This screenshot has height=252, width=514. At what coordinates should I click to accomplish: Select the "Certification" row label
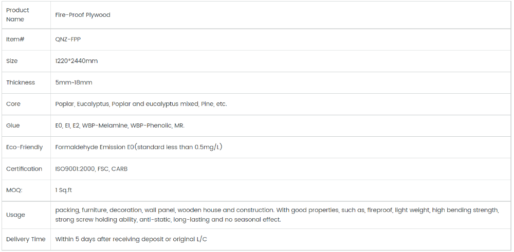(24, 169)
